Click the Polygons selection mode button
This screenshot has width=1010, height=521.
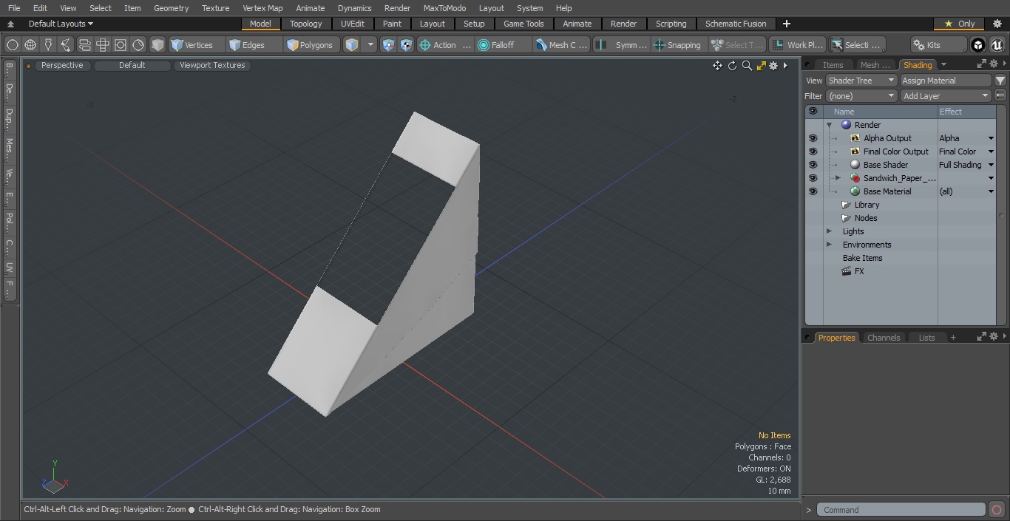[310, 45]
